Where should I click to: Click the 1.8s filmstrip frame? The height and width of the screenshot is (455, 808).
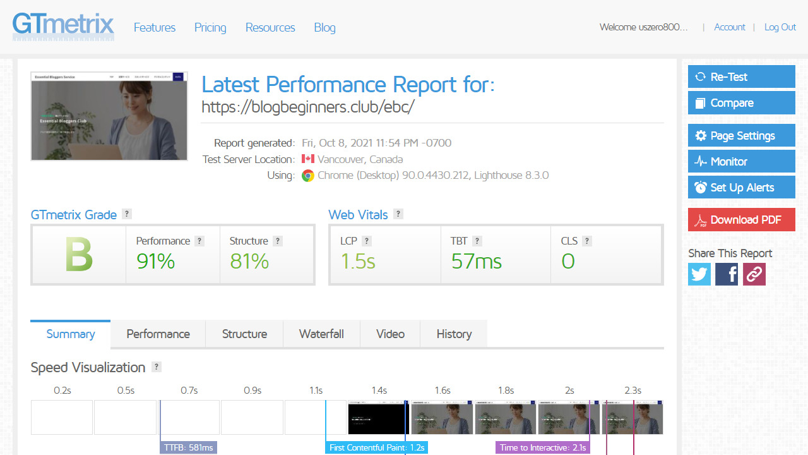point(506,417)
